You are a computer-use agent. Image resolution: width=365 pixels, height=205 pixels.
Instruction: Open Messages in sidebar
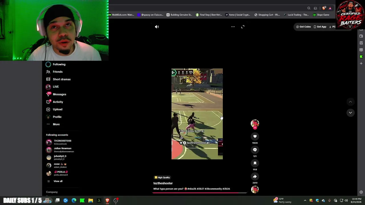pyautogui.click(x=56, y=94)
